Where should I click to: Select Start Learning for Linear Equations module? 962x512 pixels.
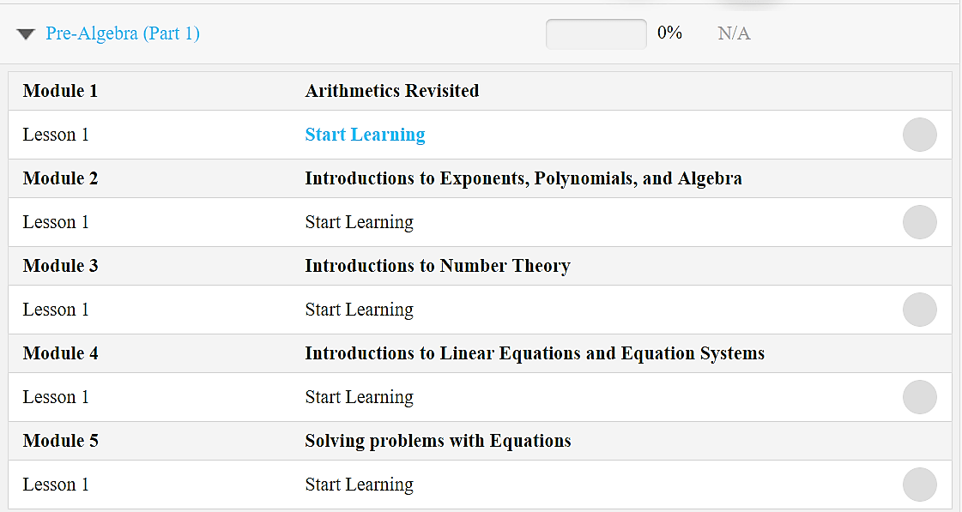click(359, 397)
